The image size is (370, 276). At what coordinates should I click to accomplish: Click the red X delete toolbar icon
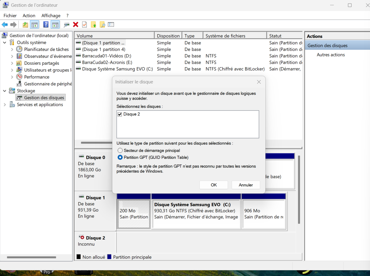coord(75,25)
